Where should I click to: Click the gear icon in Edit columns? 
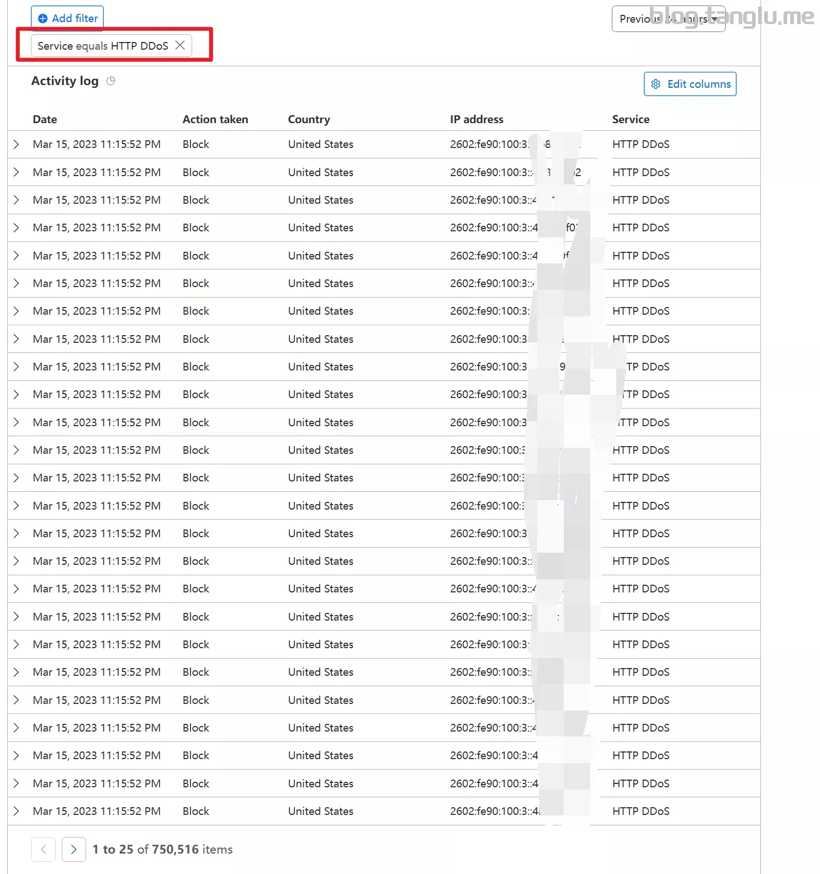point(655,84)
